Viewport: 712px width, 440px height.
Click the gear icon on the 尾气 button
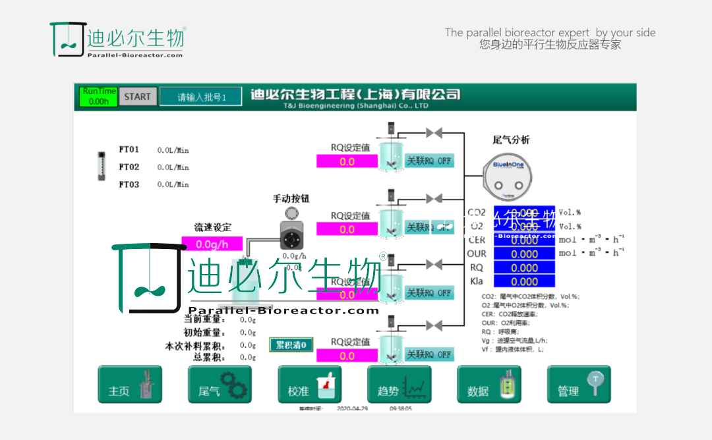click(234, 385)
